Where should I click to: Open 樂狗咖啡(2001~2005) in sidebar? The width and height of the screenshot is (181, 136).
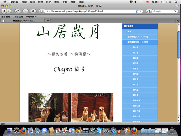tap(137, 37)
